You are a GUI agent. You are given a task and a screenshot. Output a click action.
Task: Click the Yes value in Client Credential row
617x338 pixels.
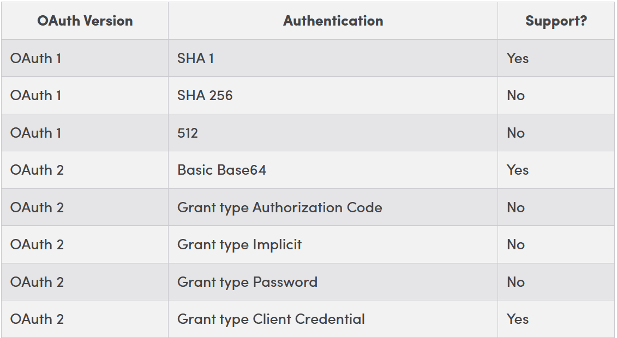pos(517,319)
